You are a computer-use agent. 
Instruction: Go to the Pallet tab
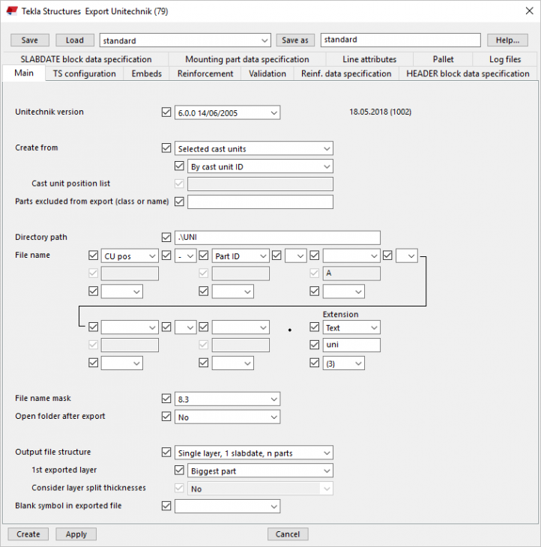(x=443, y=59)
